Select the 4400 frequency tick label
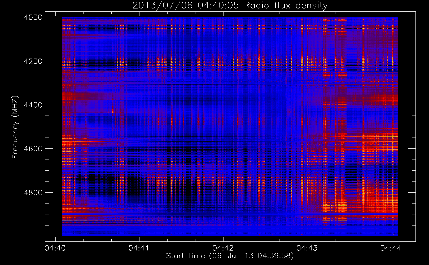 (33, 105)
